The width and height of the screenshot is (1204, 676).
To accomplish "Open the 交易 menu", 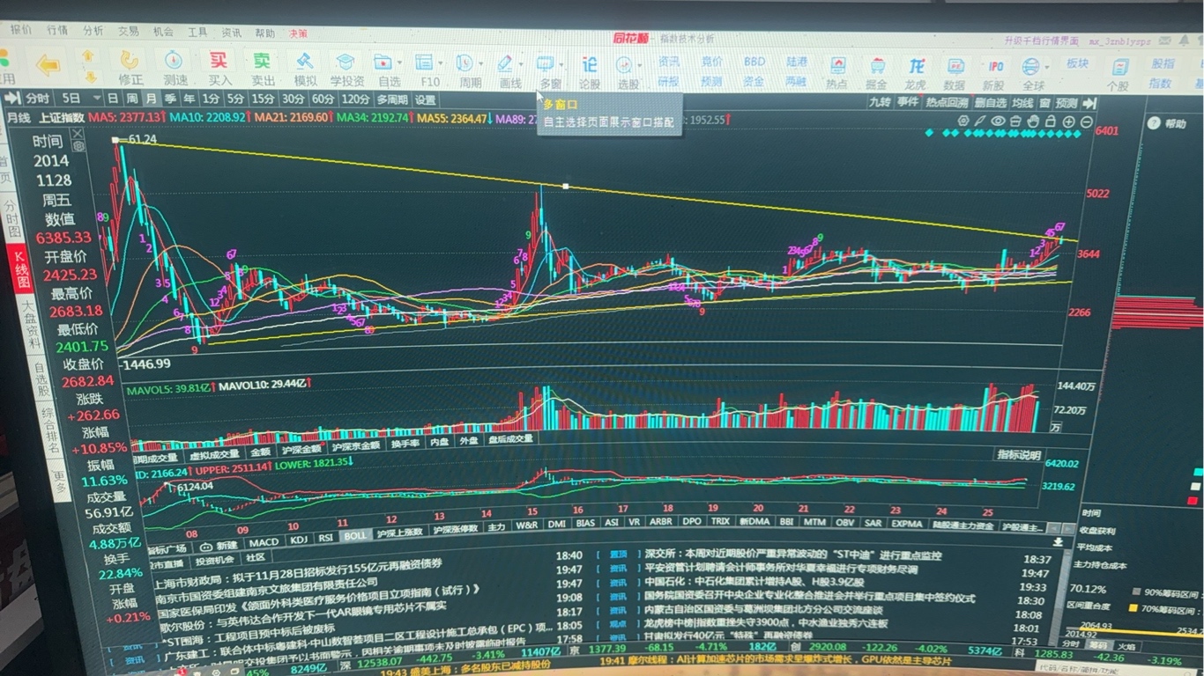I will [129, 31].
